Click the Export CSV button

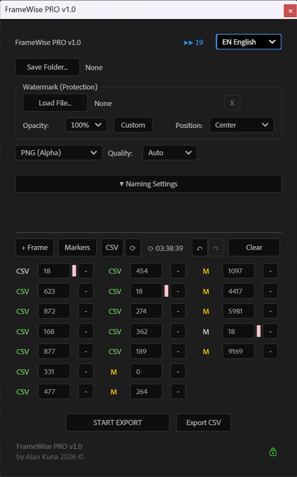203,423
